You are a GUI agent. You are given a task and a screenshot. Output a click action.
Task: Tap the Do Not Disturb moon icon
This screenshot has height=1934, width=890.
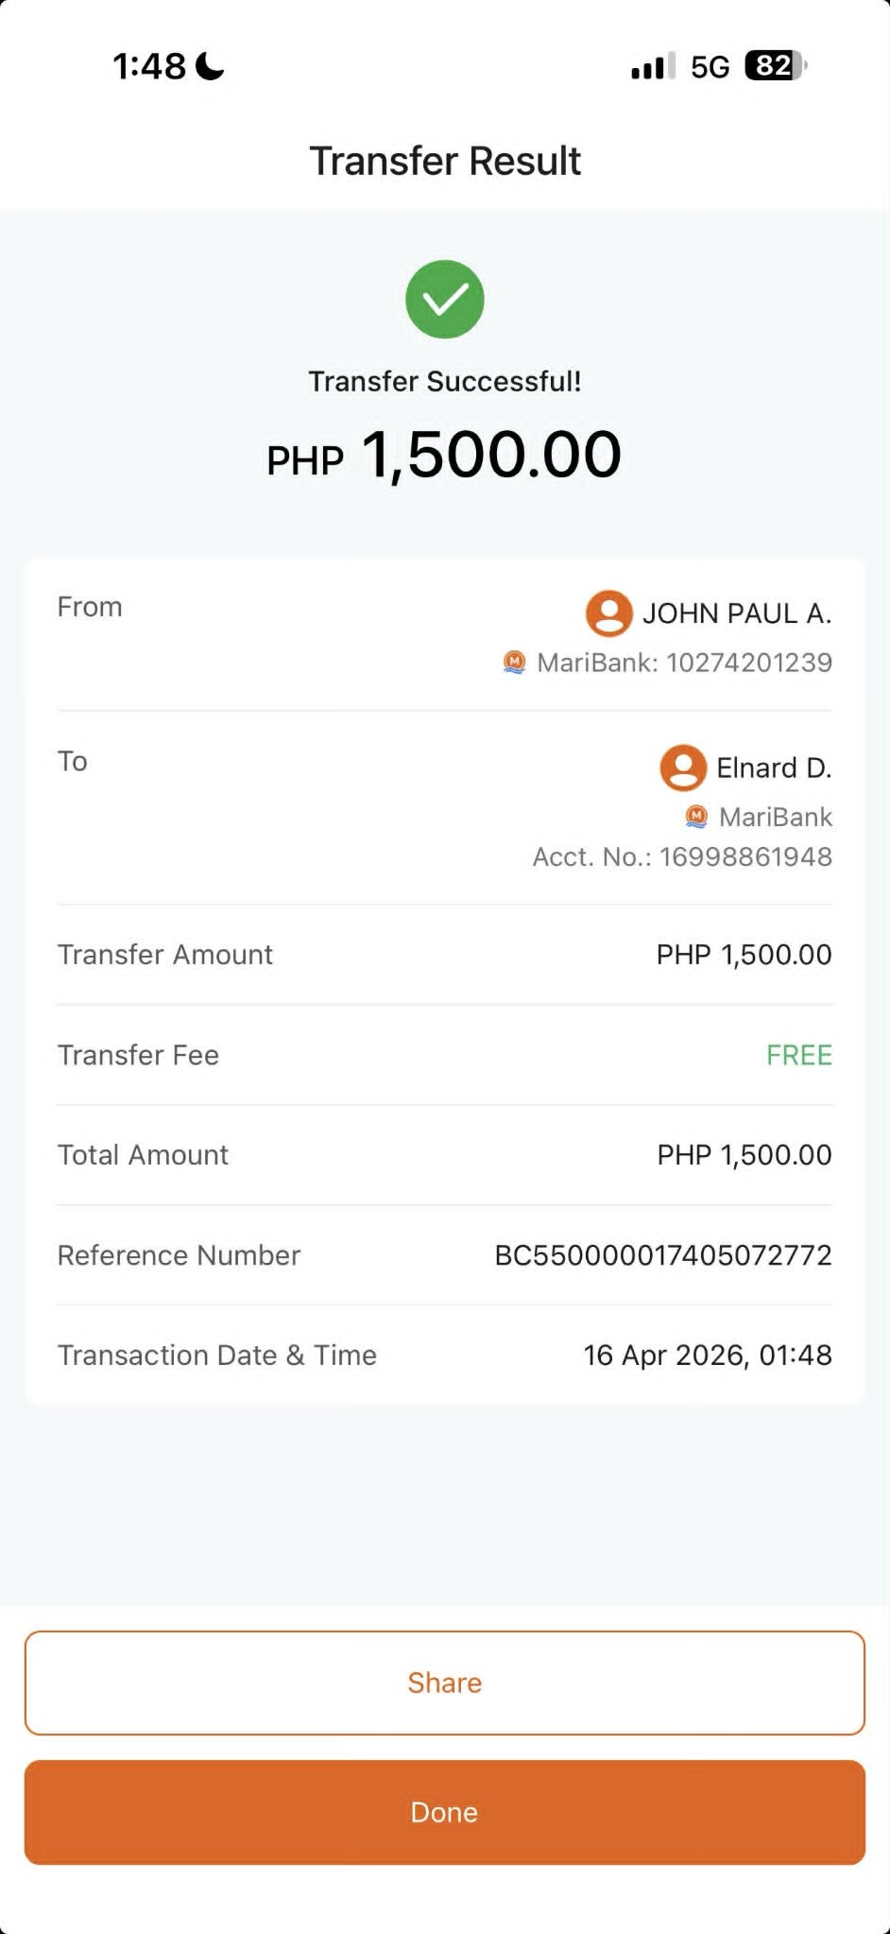[210, 66]
